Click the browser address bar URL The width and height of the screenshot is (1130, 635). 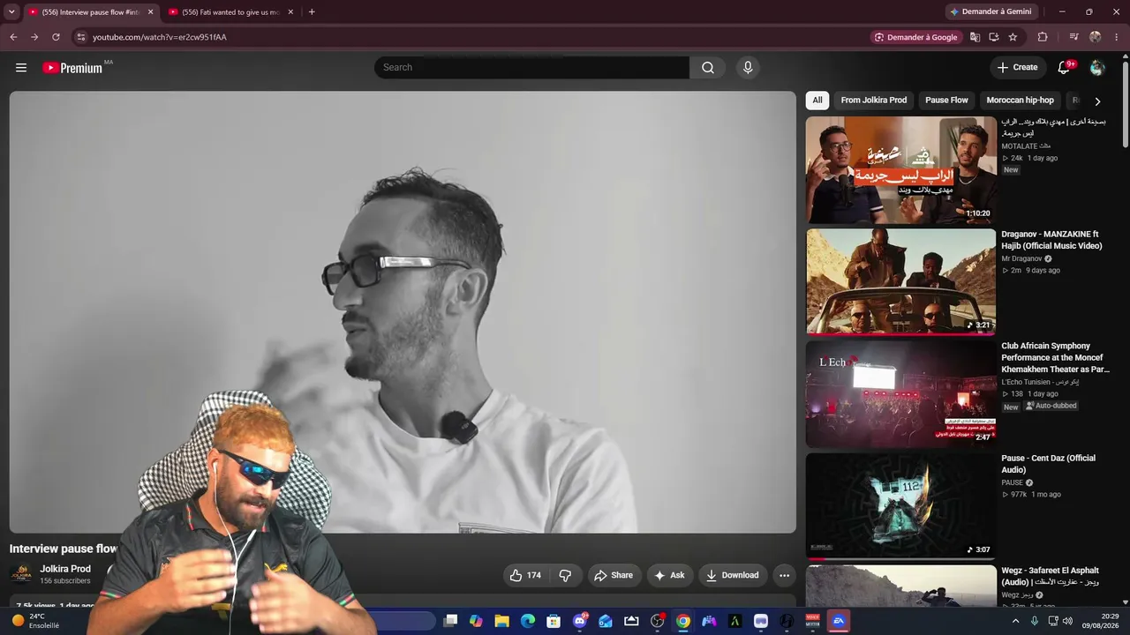coord(160,37)
